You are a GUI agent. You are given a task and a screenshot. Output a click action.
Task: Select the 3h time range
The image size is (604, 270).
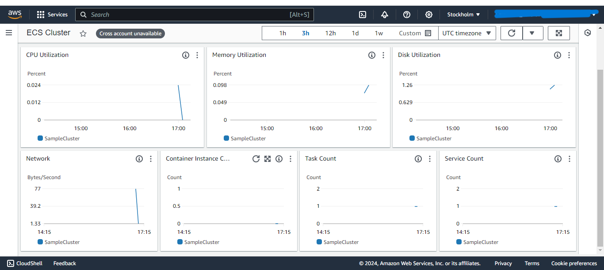point(306,33)
